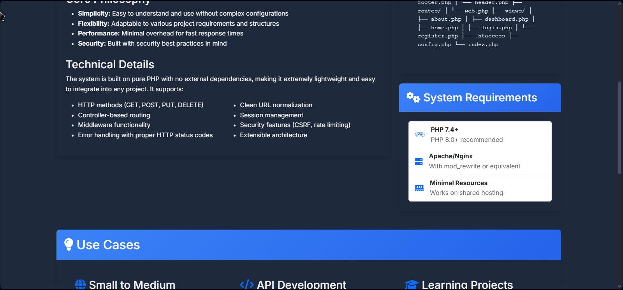This screenshot has width=623, height=290.
Task: Select the Minimal Resources list item
Action: click(480, 188)
